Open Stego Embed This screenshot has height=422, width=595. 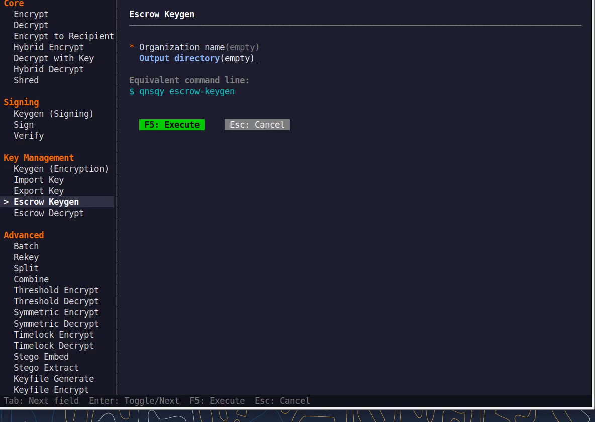coord(41,356)
